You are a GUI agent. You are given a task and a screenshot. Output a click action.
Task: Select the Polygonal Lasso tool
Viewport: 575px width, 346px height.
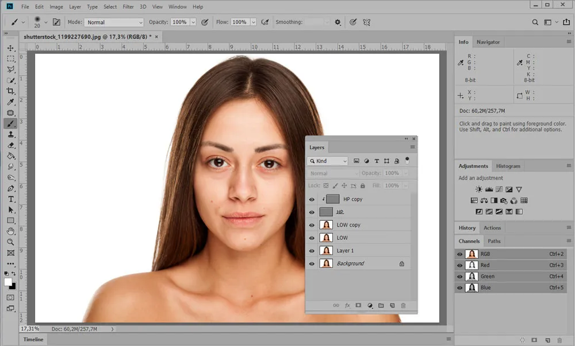pyautogui.click(x=10, y=69)
